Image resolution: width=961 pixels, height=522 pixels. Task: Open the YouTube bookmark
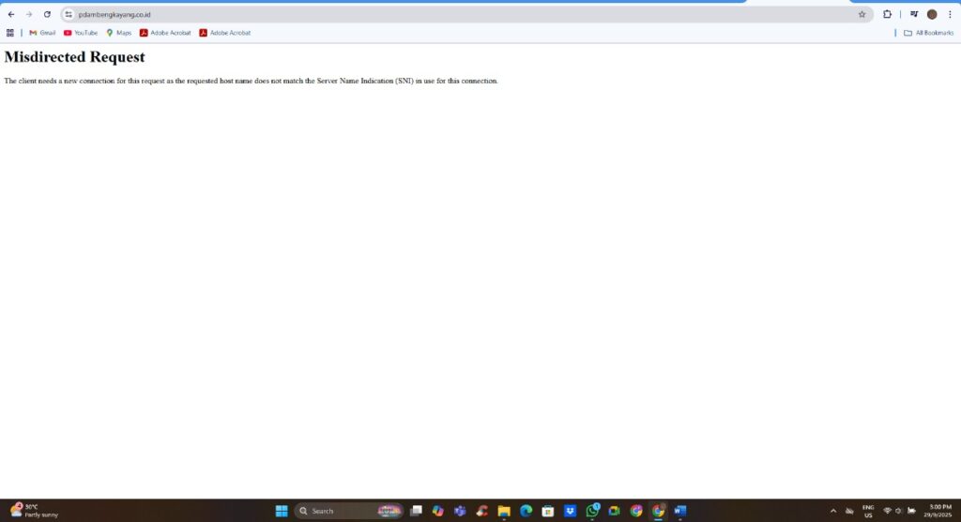click(81, 33)
